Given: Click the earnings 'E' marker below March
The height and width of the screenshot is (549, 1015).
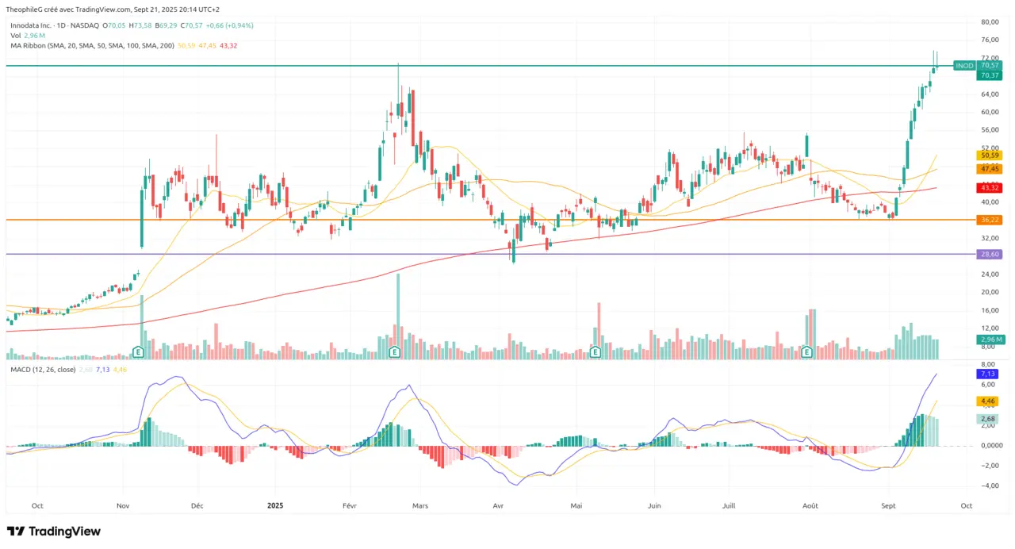Looking at the screenshot, I should [394, 351].
